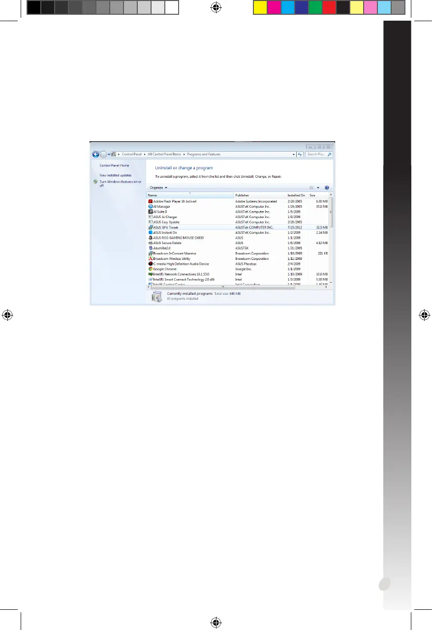Click Programs and Features breadcrumb

click(204, 155)
